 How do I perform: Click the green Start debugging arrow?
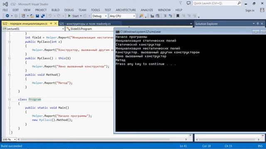click(69, 16)
